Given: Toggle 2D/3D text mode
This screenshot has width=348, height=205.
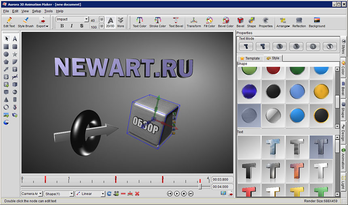Looking at the screenshot, I should click(110, 22).
